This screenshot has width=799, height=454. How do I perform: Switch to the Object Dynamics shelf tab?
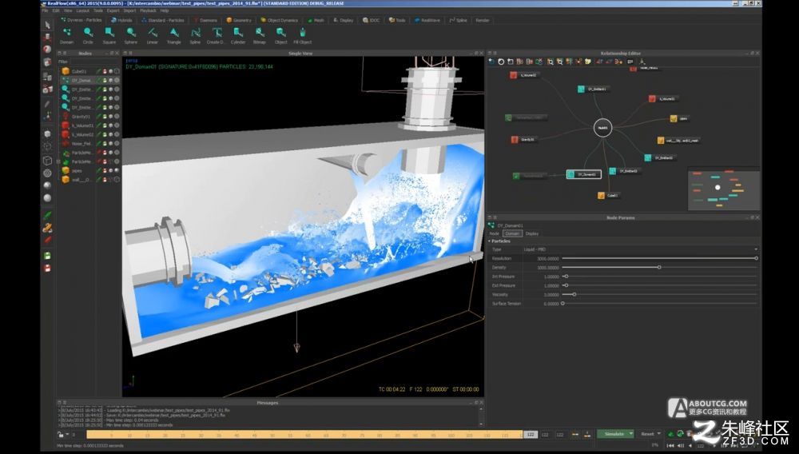click(279, 20)
